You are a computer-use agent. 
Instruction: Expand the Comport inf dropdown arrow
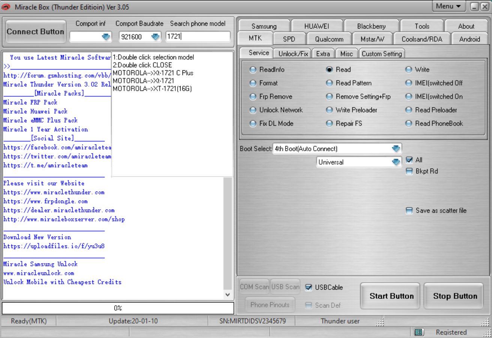point(106,37)
